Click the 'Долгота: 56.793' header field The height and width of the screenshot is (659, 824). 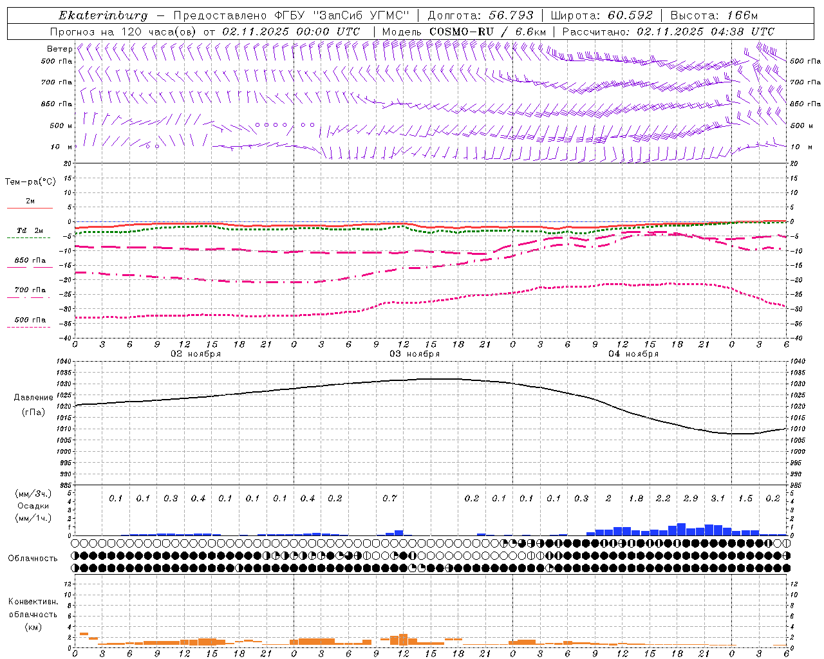[x=481, y=15]
